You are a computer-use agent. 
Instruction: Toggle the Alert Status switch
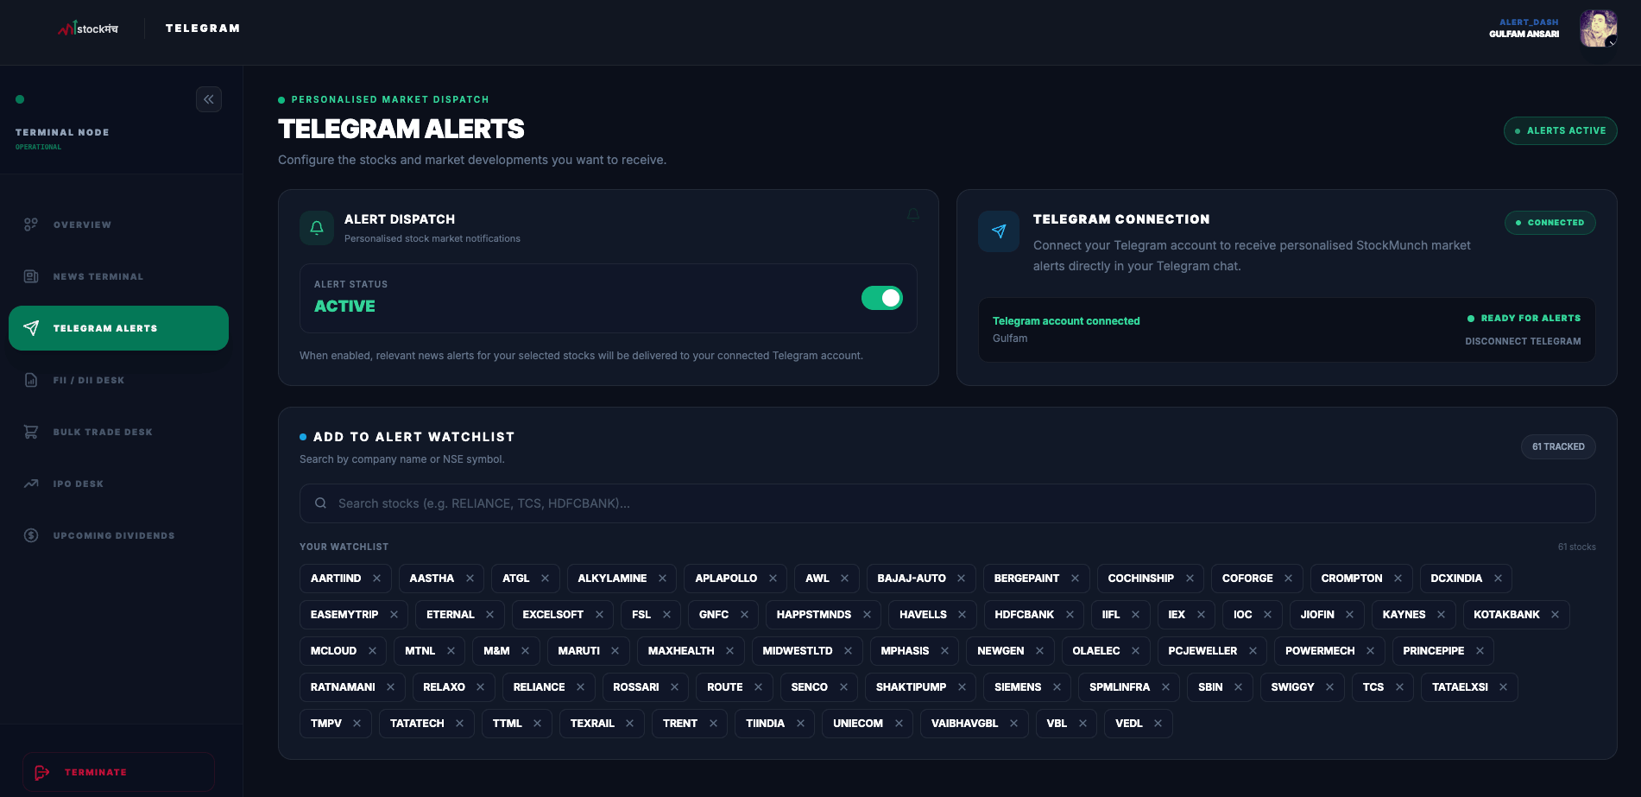[882, 298]
